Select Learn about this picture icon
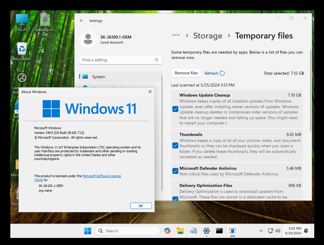 click(x=22, y=78)
